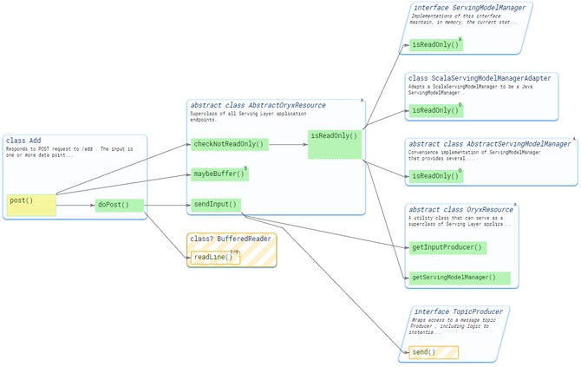Select the maybeBuffer() method node
The image size is (581, 367).
[219, 174]
